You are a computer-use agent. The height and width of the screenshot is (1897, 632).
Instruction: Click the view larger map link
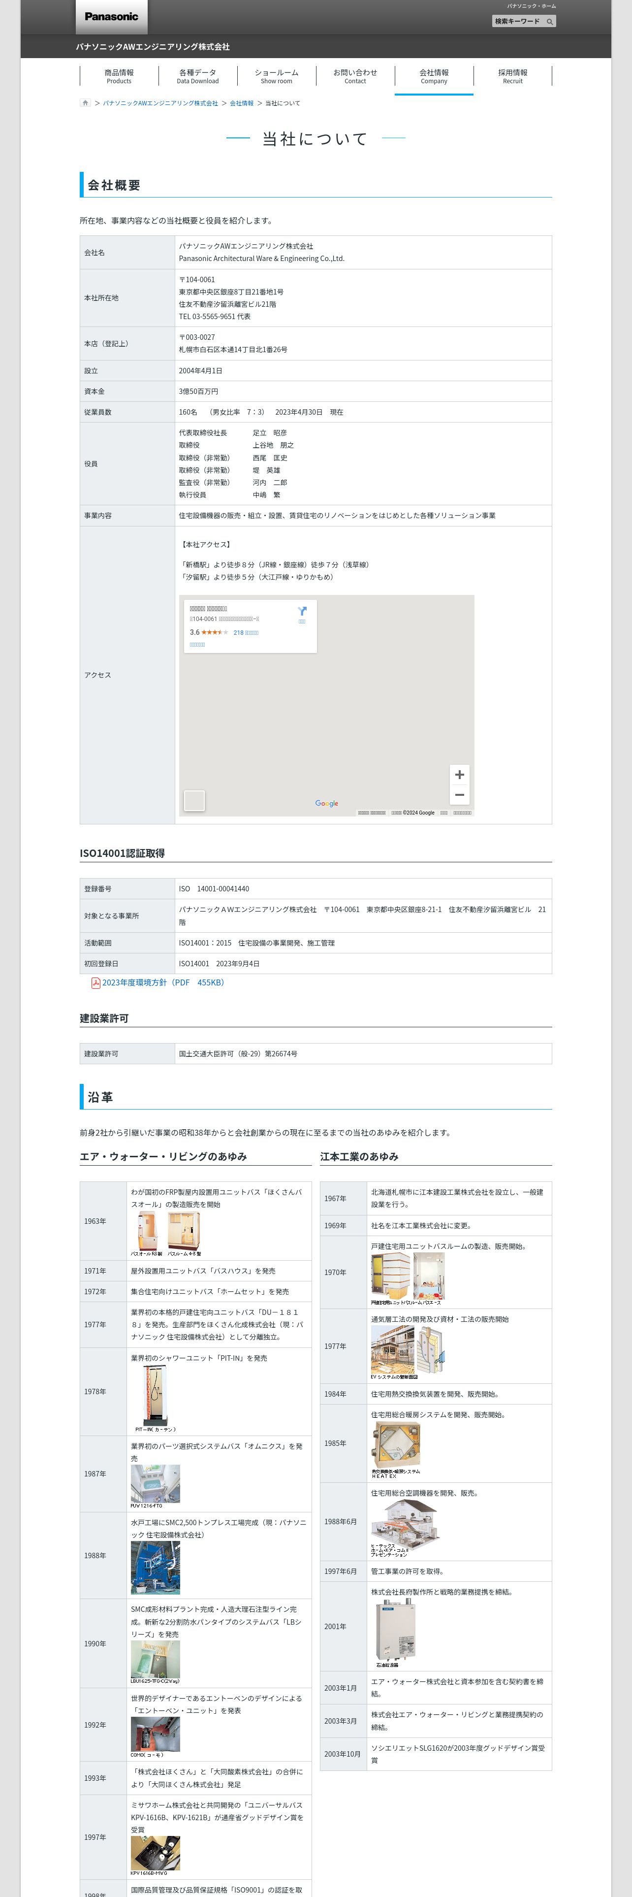pyautogui.click(x=197, y=644)
